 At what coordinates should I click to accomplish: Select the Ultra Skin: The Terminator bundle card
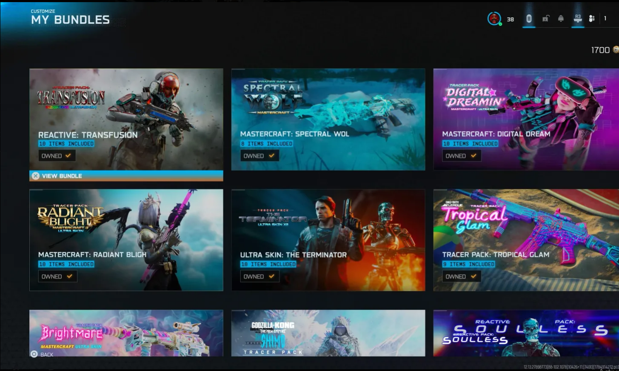point(328,240)
